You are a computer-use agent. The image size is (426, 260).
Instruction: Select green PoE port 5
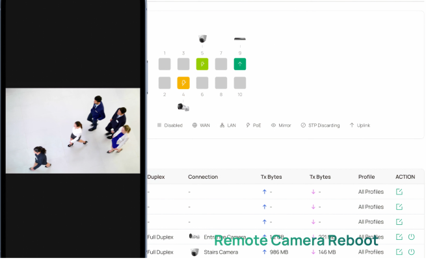pyautogui.click(x=202, y=64)
